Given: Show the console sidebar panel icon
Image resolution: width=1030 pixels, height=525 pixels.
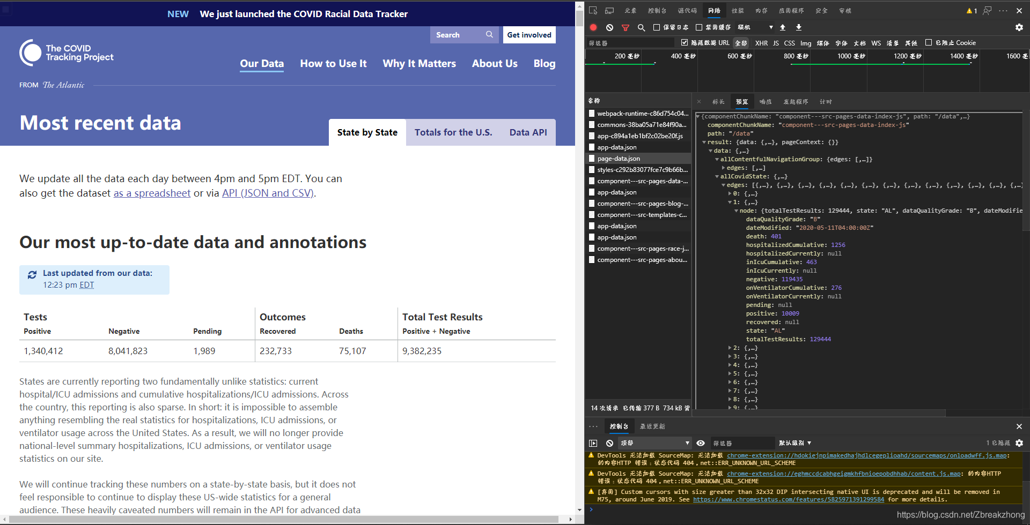Looking at the screenshot, I should click(593, 443).
